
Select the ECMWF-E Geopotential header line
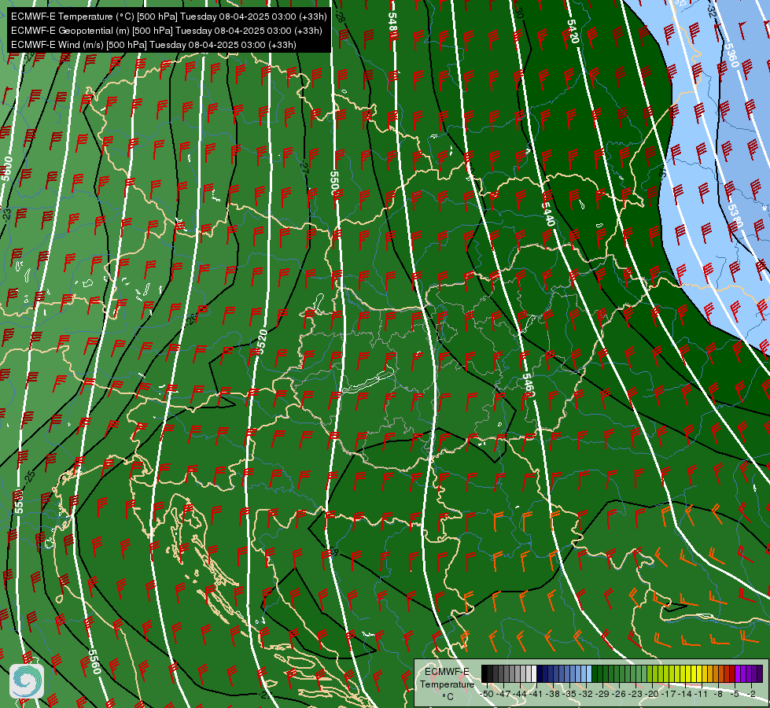pyautogui.click(x=167, y=31)
